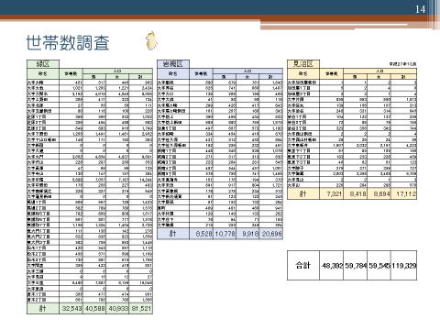Select the 緑区 households total 32,543
440x330 pixels.
coord(71,309)
